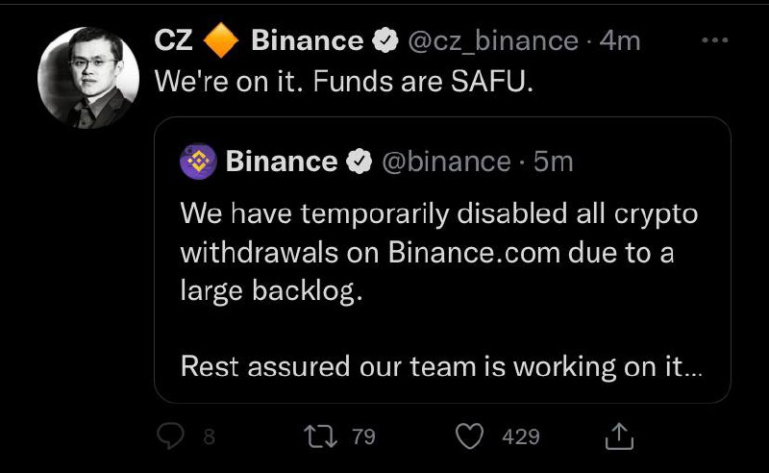Screen dimensions: 769x473
Task: Click the 5m timestamp of quoted tweet
Action: 553,162
